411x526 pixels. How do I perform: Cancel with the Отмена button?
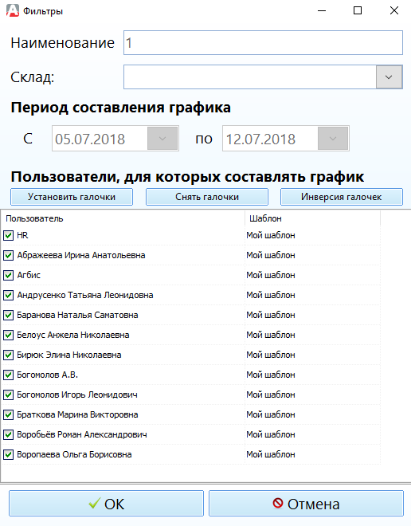[306, 504]
